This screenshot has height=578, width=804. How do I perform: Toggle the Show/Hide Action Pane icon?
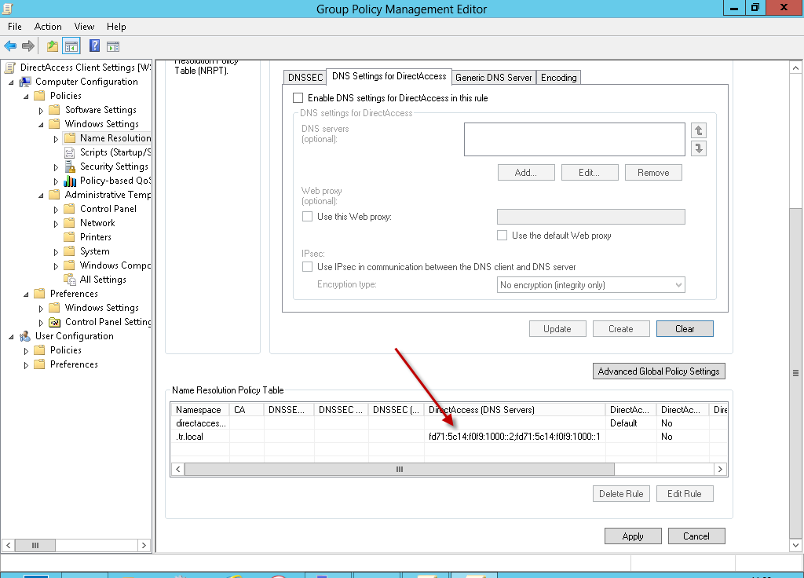coord(113,46)
